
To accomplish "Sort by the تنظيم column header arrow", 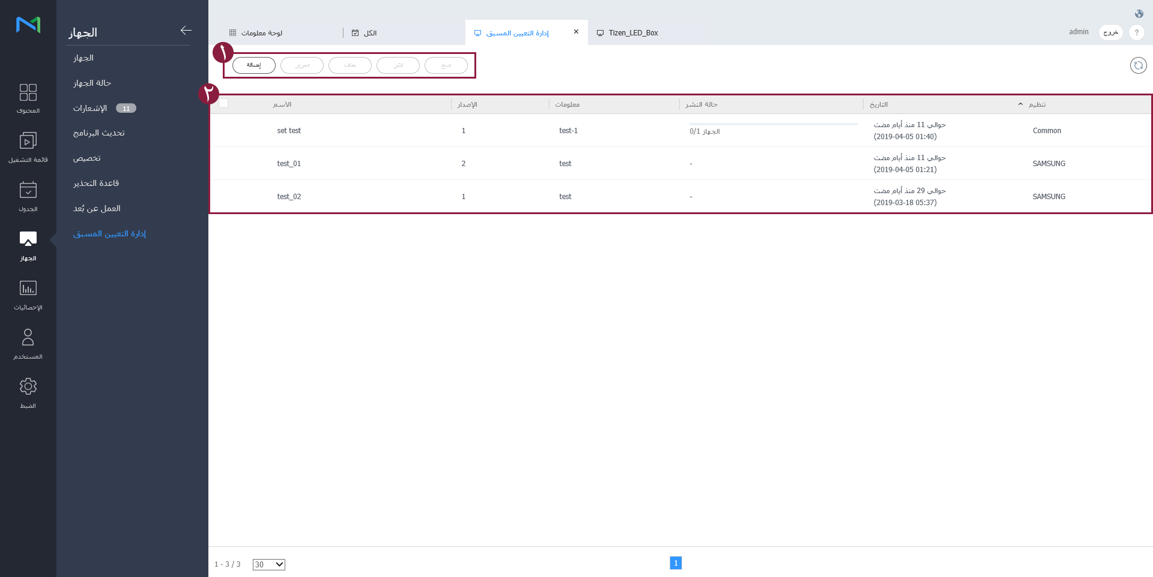I will (x=1020, y=104).
